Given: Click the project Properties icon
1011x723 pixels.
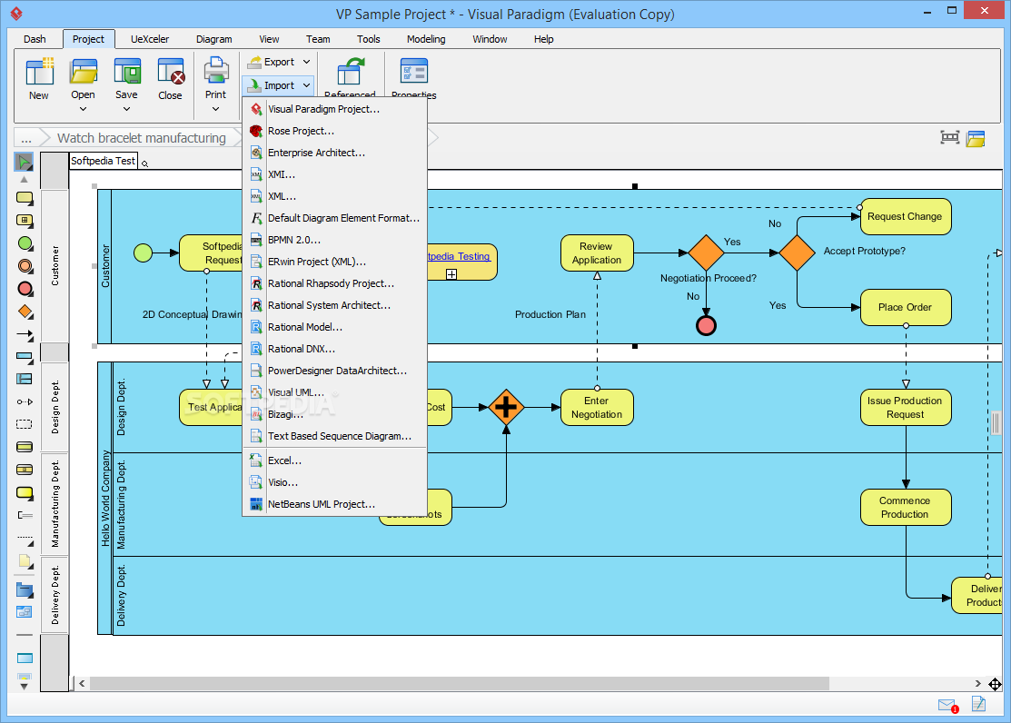Looking at the screenshot, I should coord(414,71).
